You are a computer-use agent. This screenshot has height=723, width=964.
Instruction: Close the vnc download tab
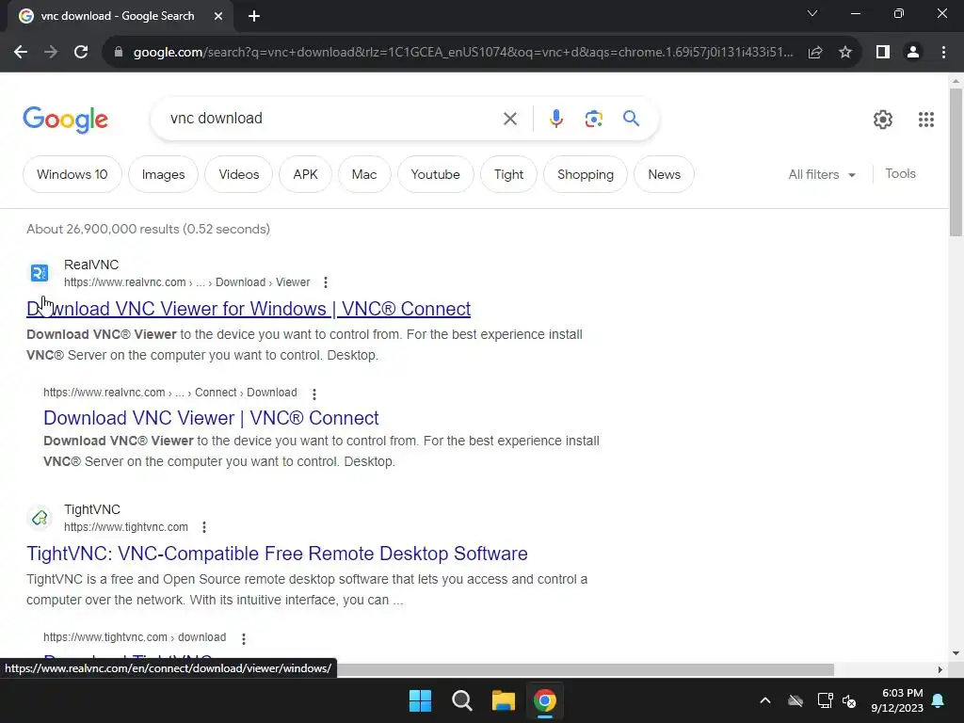click(x=218, y=16)
